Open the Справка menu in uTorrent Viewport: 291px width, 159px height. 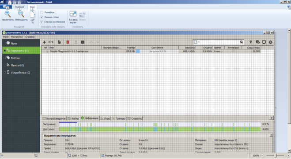click(x=30, y=37)
